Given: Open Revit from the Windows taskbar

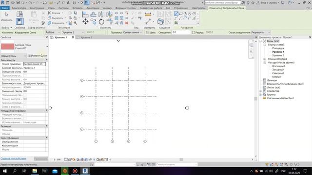Looking at the screenshot, I should [x=85, y=171].
